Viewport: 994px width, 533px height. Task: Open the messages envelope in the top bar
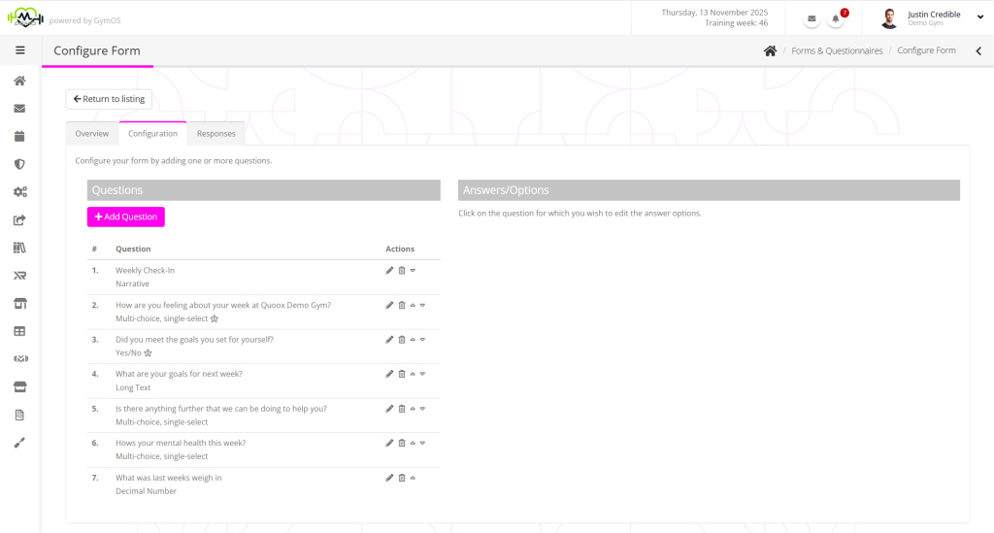click(812, 19)
